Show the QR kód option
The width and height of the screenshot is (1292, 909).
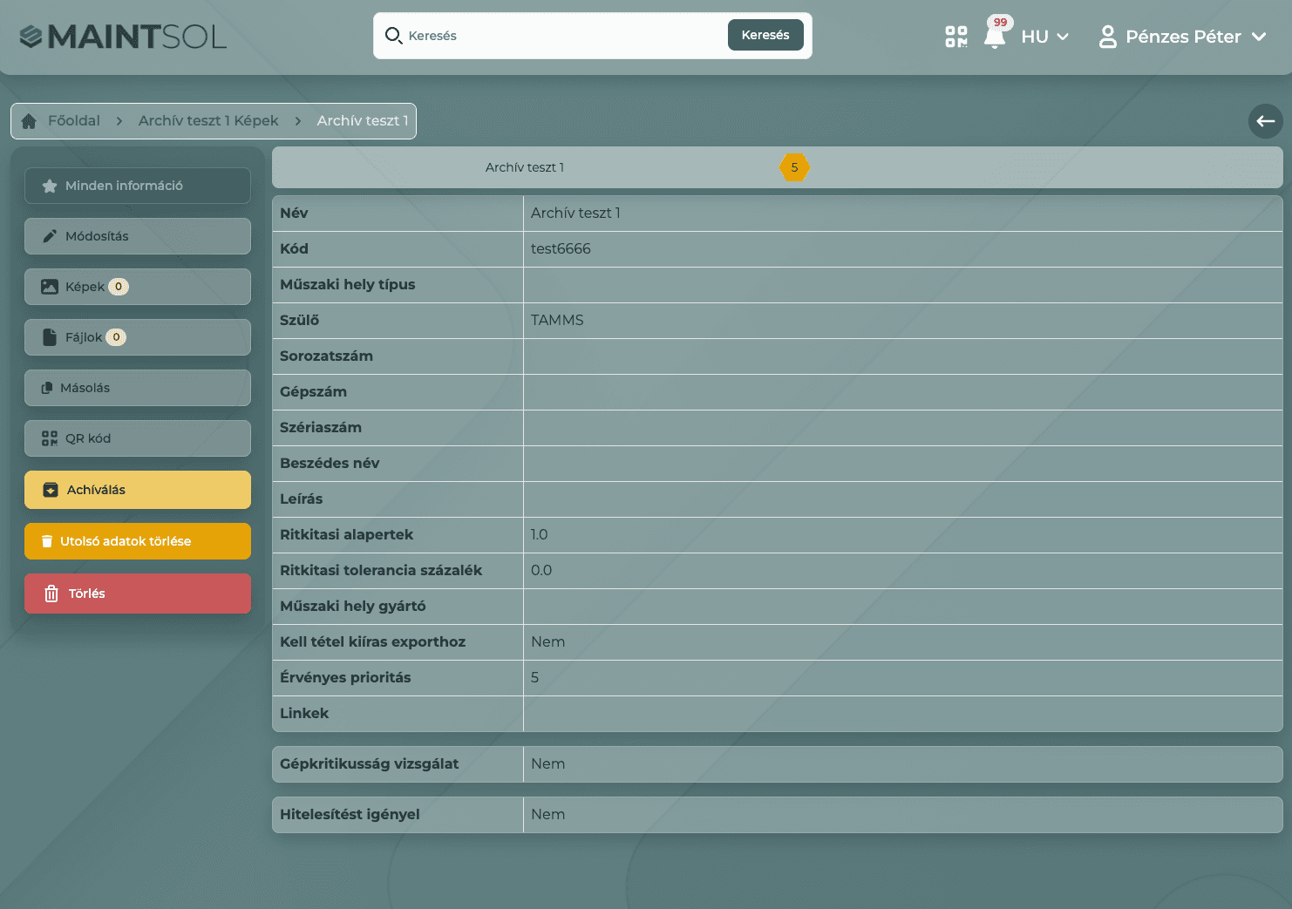(138, 438)
